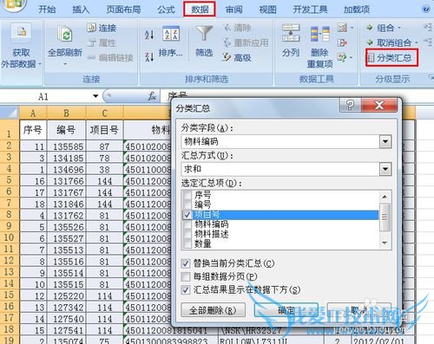
Task: Check the 物料描述 summary item box
Action: click(x=187, y=234)
